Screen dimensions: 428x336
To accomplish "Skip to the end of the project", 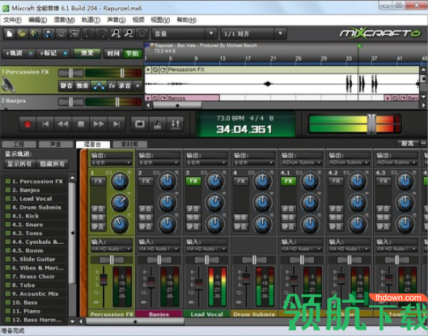I will [x=117, y=124].
